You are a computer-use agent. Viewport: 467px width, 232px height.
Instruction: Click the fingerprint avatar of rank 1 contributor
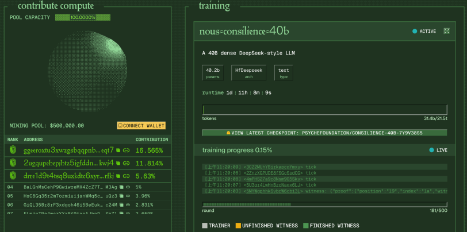(13, 150)
